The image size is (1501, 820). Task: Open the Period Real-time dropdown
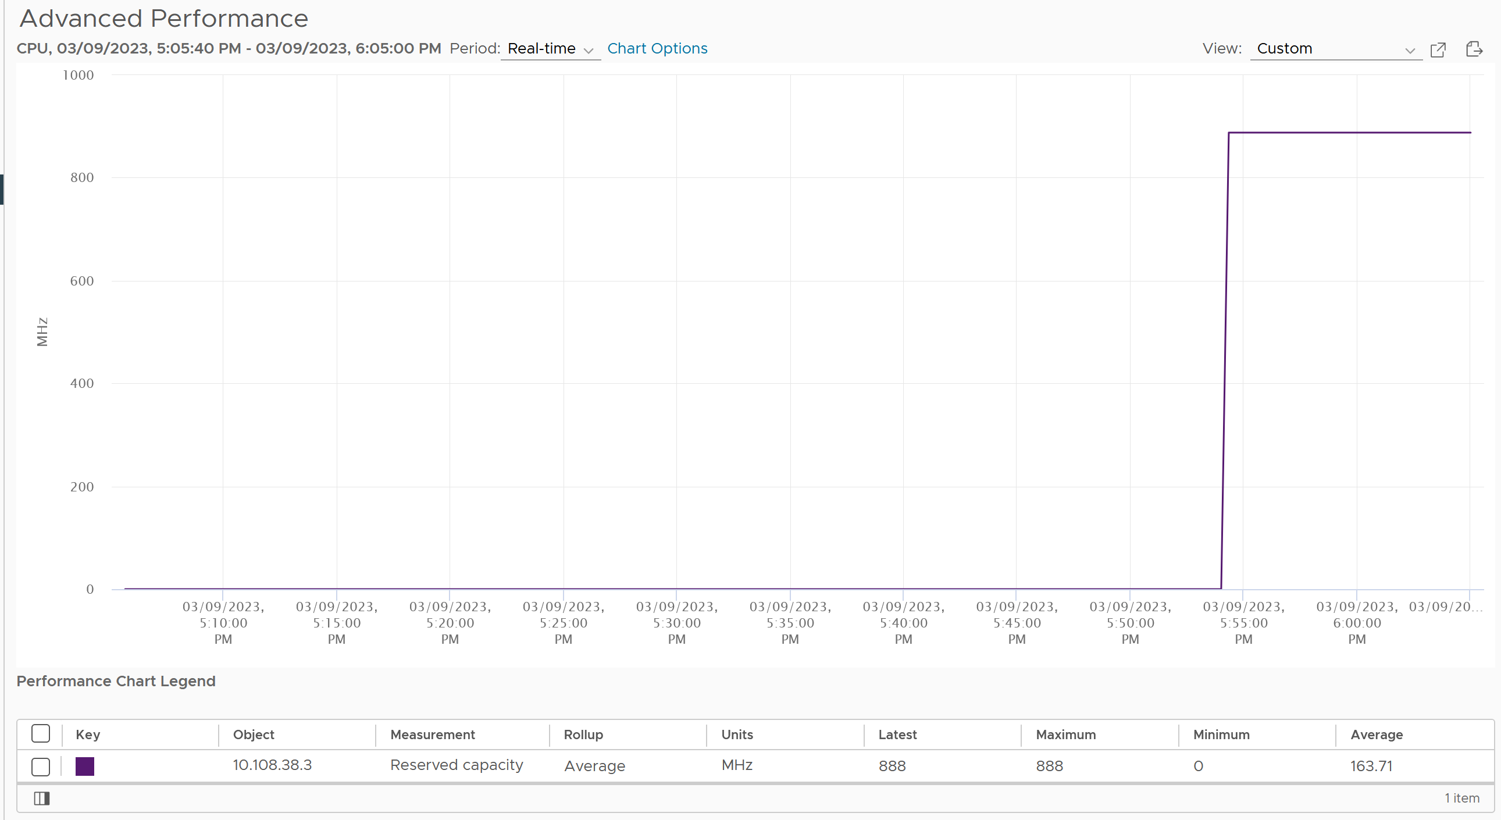tap(551, 49)
